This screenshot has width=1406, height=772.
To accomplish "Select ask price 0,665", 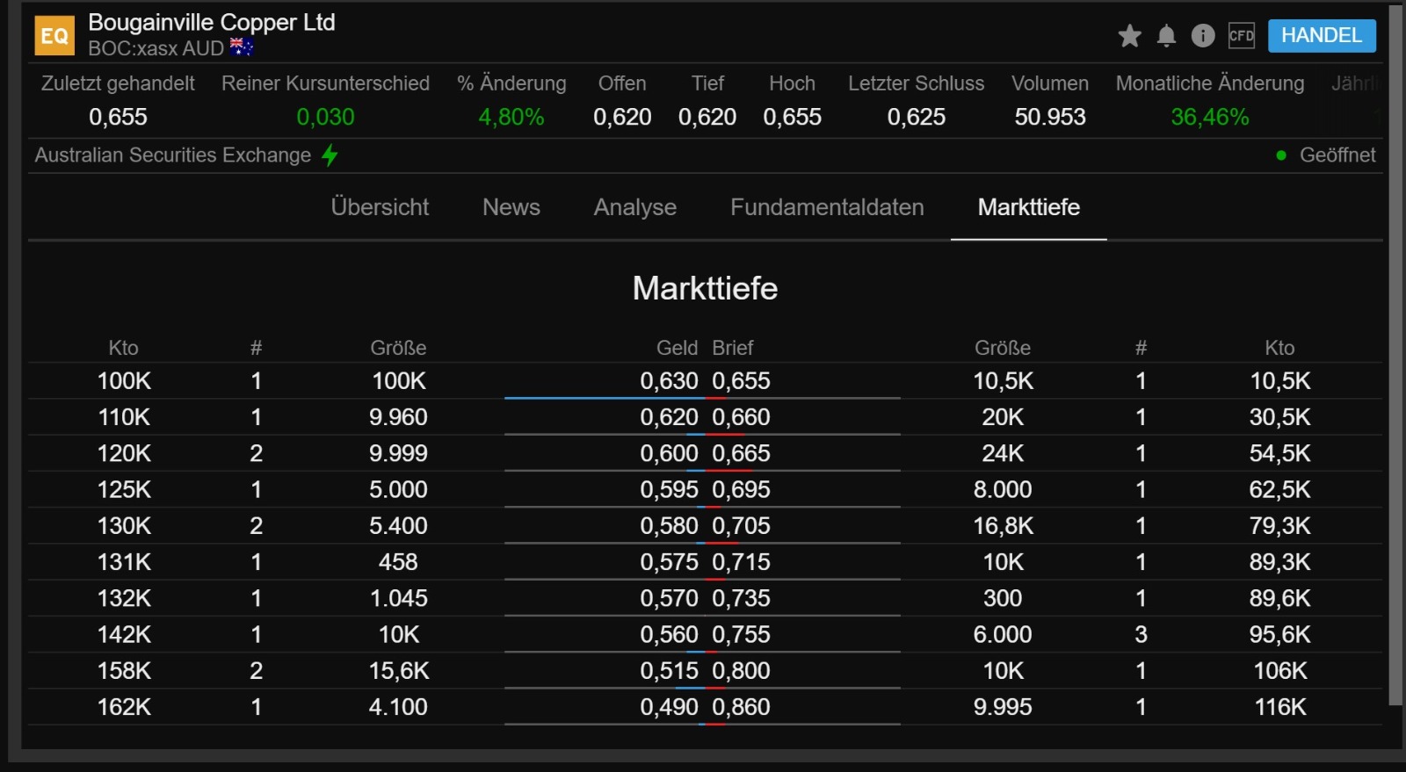I will (x=741, y=453).
